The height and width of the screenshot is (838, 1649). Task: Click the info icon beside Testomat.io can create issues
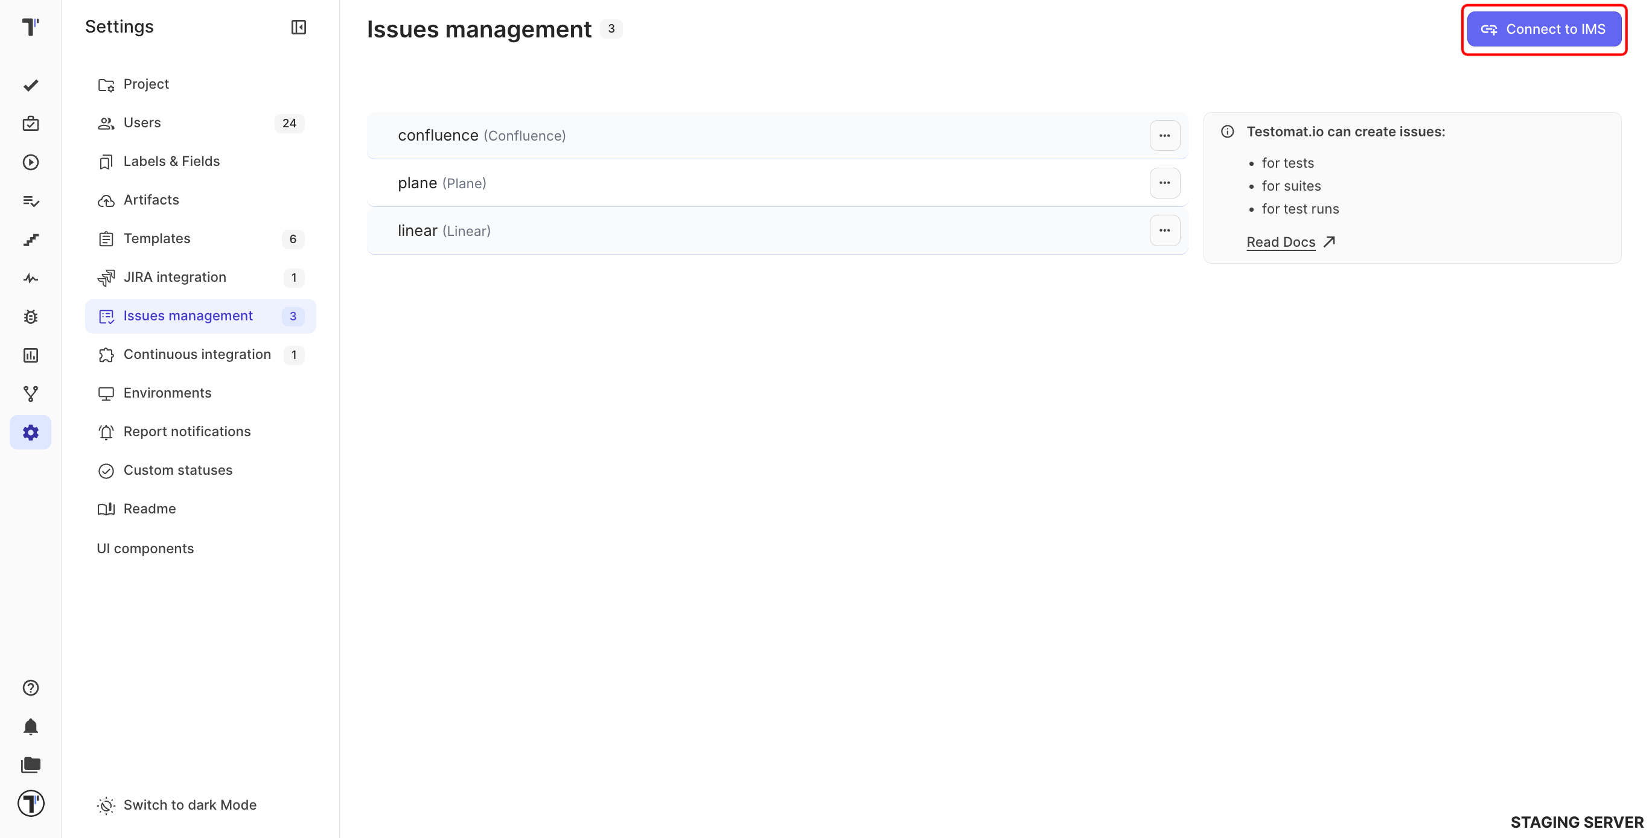pos(1227,132)
